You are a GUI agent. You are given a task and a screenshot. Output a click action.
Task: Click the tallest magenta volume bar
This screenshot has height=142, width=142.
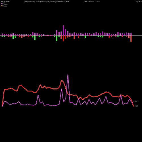[x=63, y=30]
